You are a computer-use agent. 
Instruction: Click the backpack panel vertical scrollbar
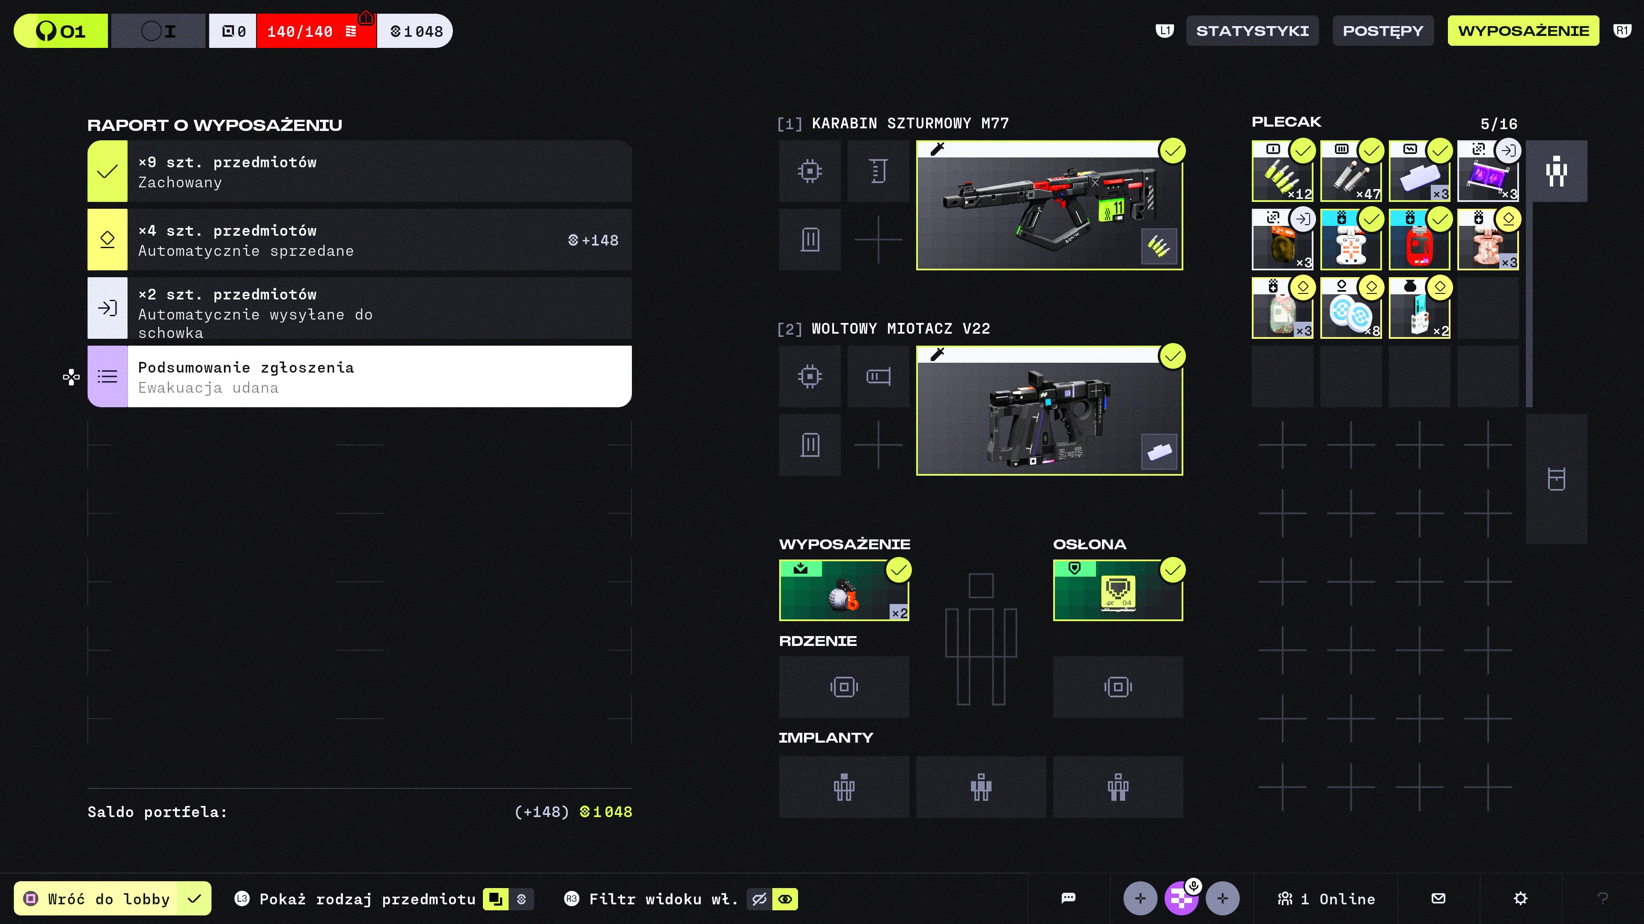1528,304
